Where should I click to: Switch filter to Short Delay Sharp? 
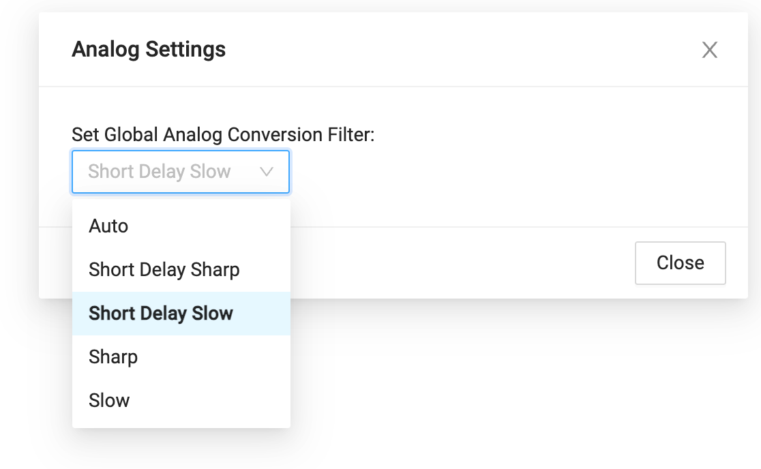coord(164,270)
